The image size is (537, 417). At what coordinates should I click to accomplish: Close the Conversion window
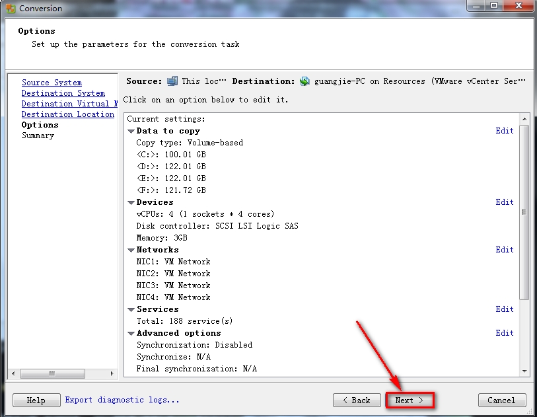click(519, 5)
